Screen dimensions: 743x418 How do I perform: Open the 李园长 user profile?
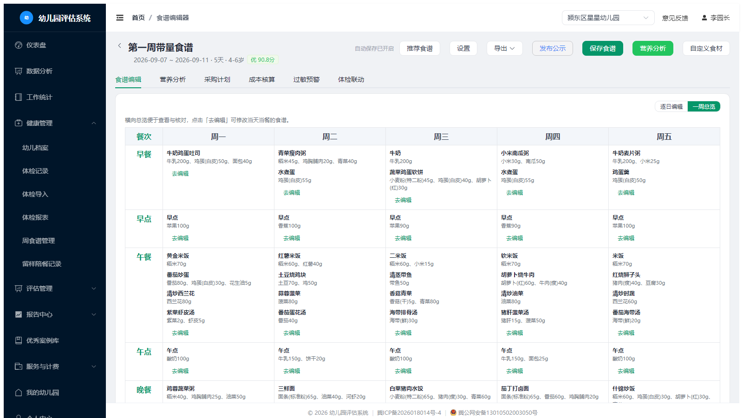tap(716, 18)
